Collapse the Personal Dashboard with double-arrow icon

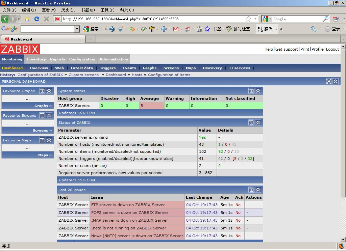click(336, 81)
